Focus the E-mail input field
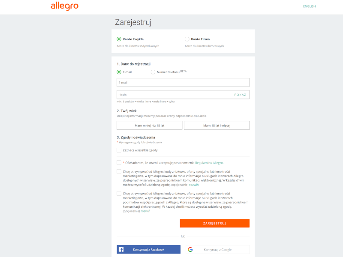 coord(183,83)
